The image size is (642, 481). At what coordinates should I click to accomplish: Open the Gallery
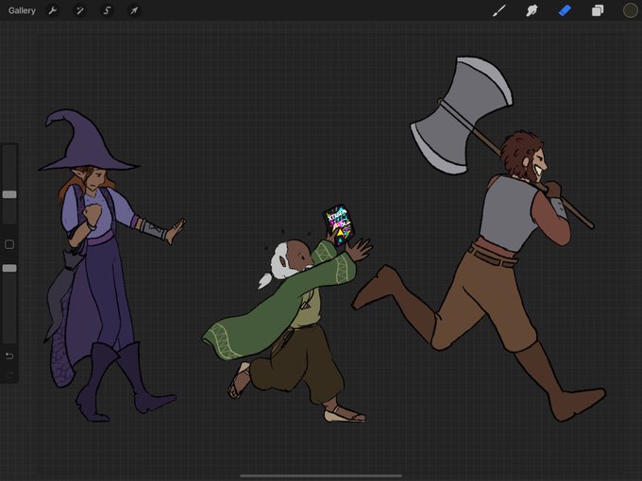22,10
